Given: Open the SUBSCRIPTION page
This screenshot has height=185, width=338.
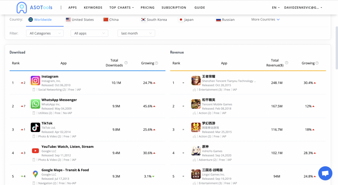Looking at the screenshot, I should [x=174, y=8].
